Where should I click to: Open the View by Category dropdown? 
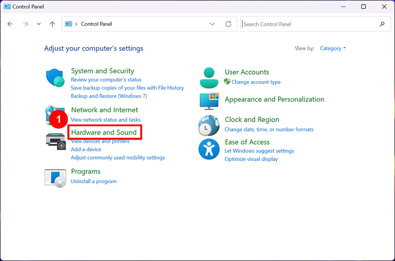tap(332, 48)
